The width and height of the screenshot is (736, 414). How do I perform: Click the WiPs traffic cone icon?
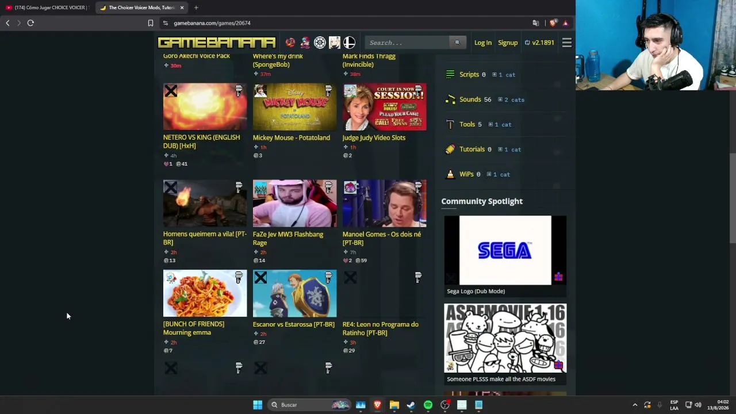point(450,174)
